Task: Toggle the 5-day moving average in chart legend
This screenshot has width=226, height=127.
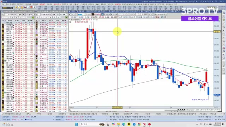Action: pos(89,20)
